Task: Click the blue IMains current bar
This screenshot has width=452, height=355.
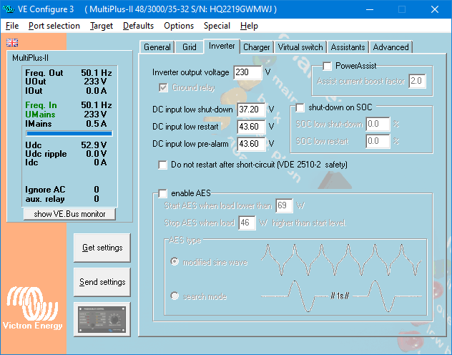Action: 69,132
